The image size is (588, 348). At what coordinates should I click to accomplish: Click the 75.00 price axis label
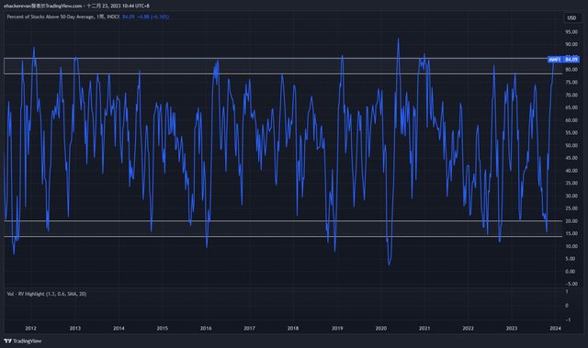[x=571, y=83]
